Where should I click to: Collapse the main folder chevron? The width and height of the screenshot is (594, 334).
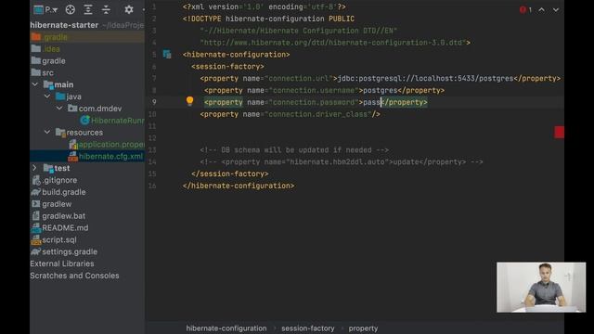35,84
